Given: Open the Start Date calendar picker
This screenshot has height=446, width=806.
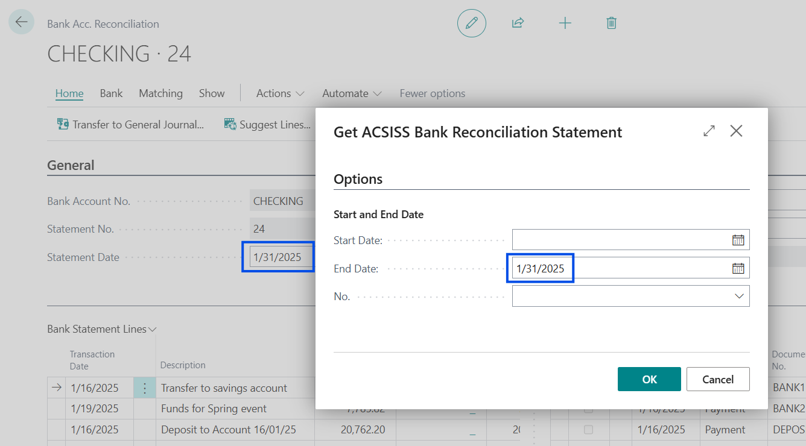Looking at the screenshot, I should tap(738, 240).
